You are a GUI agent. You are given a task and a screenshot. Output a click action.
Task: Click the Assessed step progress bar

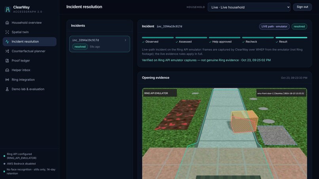[191, 38]
